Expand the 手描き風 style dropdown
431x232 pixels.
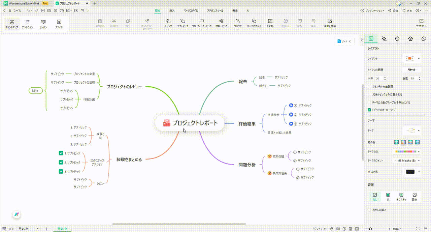pos(410,172)
